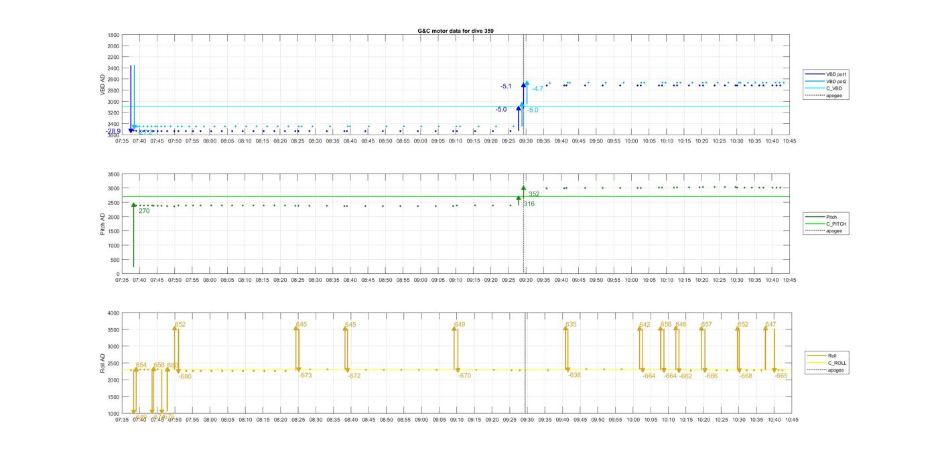Click the '-670' roll data label
The height and width of the screenshot is (464, 938).
tap(465, 376)
